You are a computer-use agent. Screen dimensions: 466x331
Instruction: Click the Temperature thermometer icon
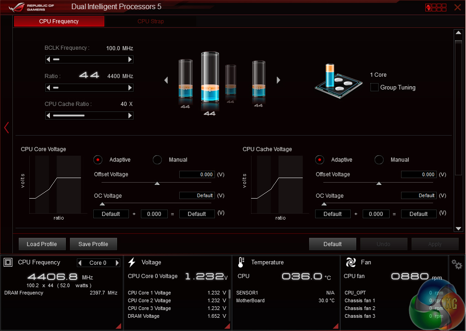pyautogui.click(x=241, y=262)
